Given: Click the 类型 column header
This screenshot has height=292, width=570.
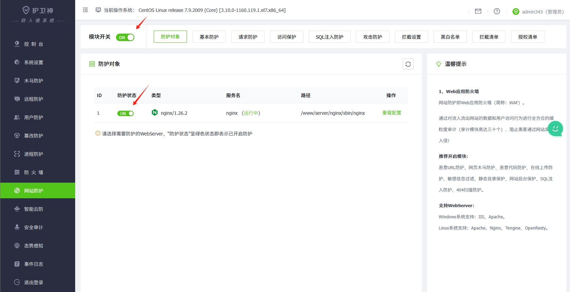Looking at the screenshot, I should pos(156,95).
